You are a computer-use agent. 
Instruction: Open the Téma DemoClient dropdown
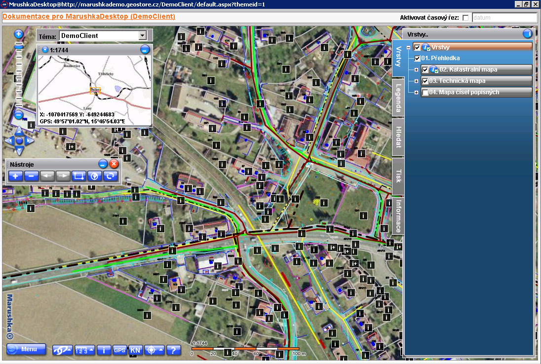coord(143,36)
